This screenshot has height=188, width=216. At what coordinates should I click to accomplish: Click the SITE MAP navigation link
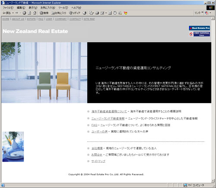coord(89,19)
